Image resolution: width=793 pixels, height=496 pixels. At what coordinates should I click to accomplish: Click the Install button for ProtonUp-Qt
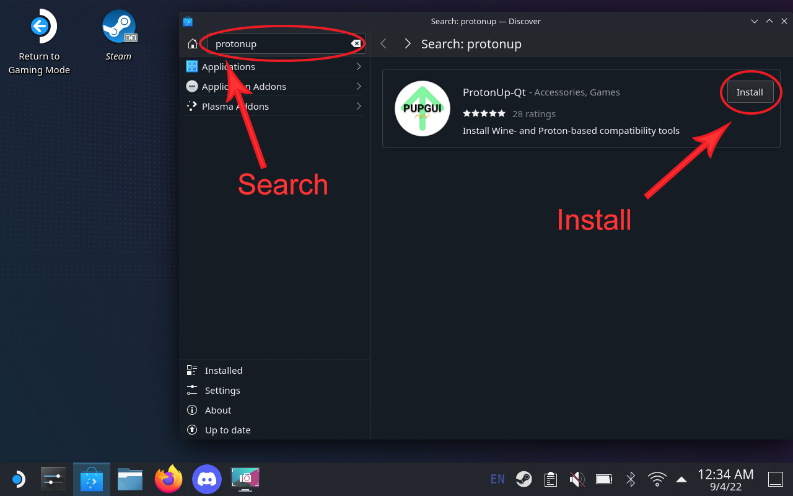pyautogui.click(x=750, y=92)
